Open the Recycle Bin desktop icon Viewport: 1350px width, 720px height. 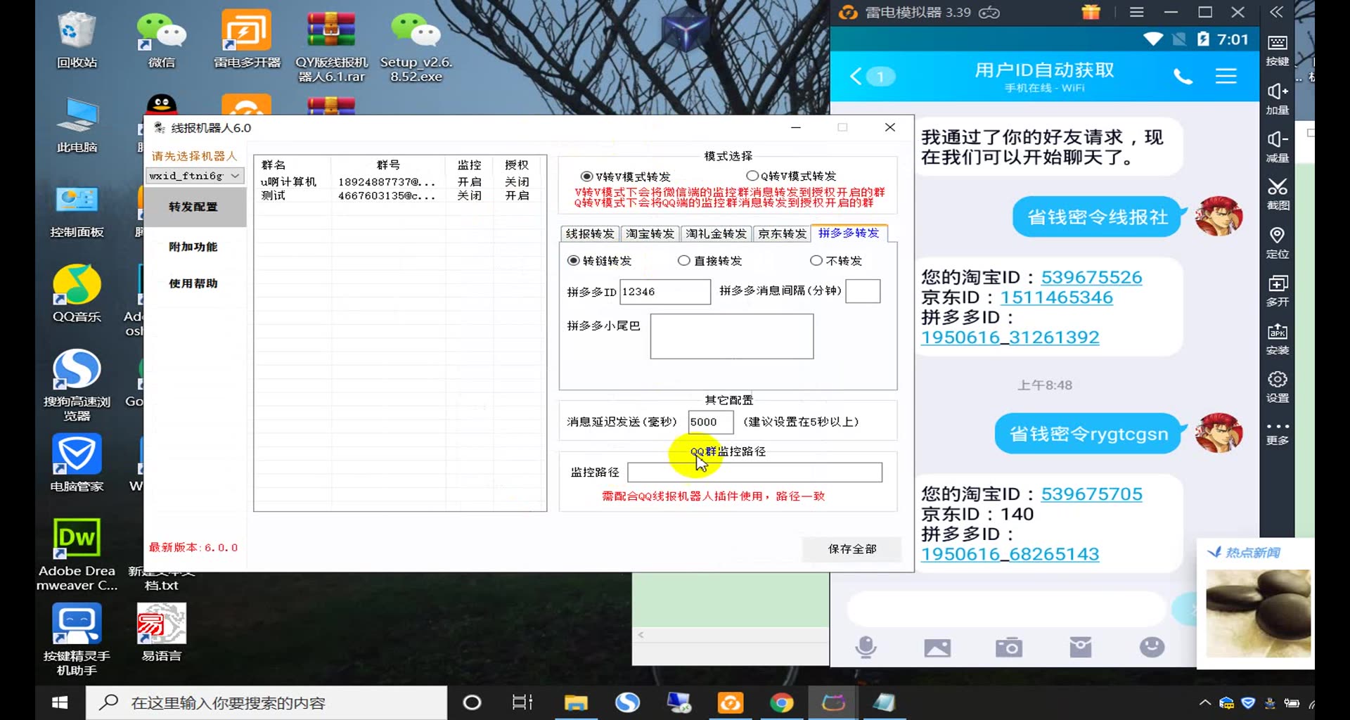[x=77, y=40]
